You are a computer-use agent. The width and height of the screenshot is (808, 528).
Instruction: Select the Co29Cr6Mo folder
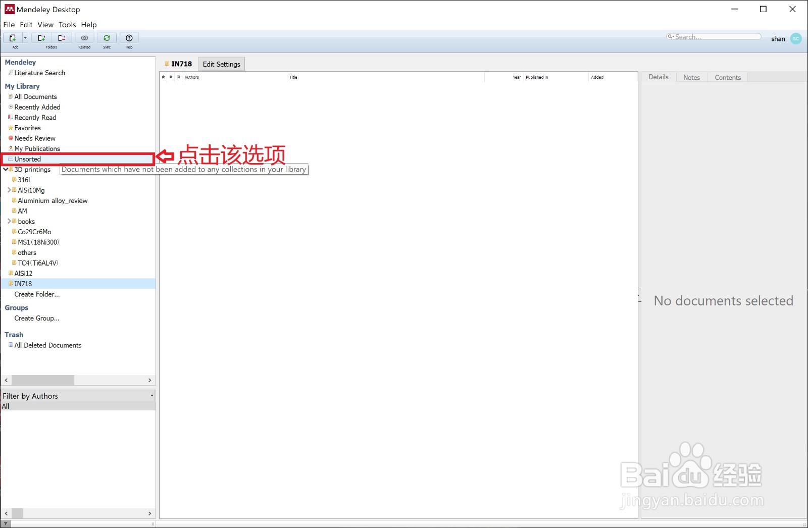point(34,232)
